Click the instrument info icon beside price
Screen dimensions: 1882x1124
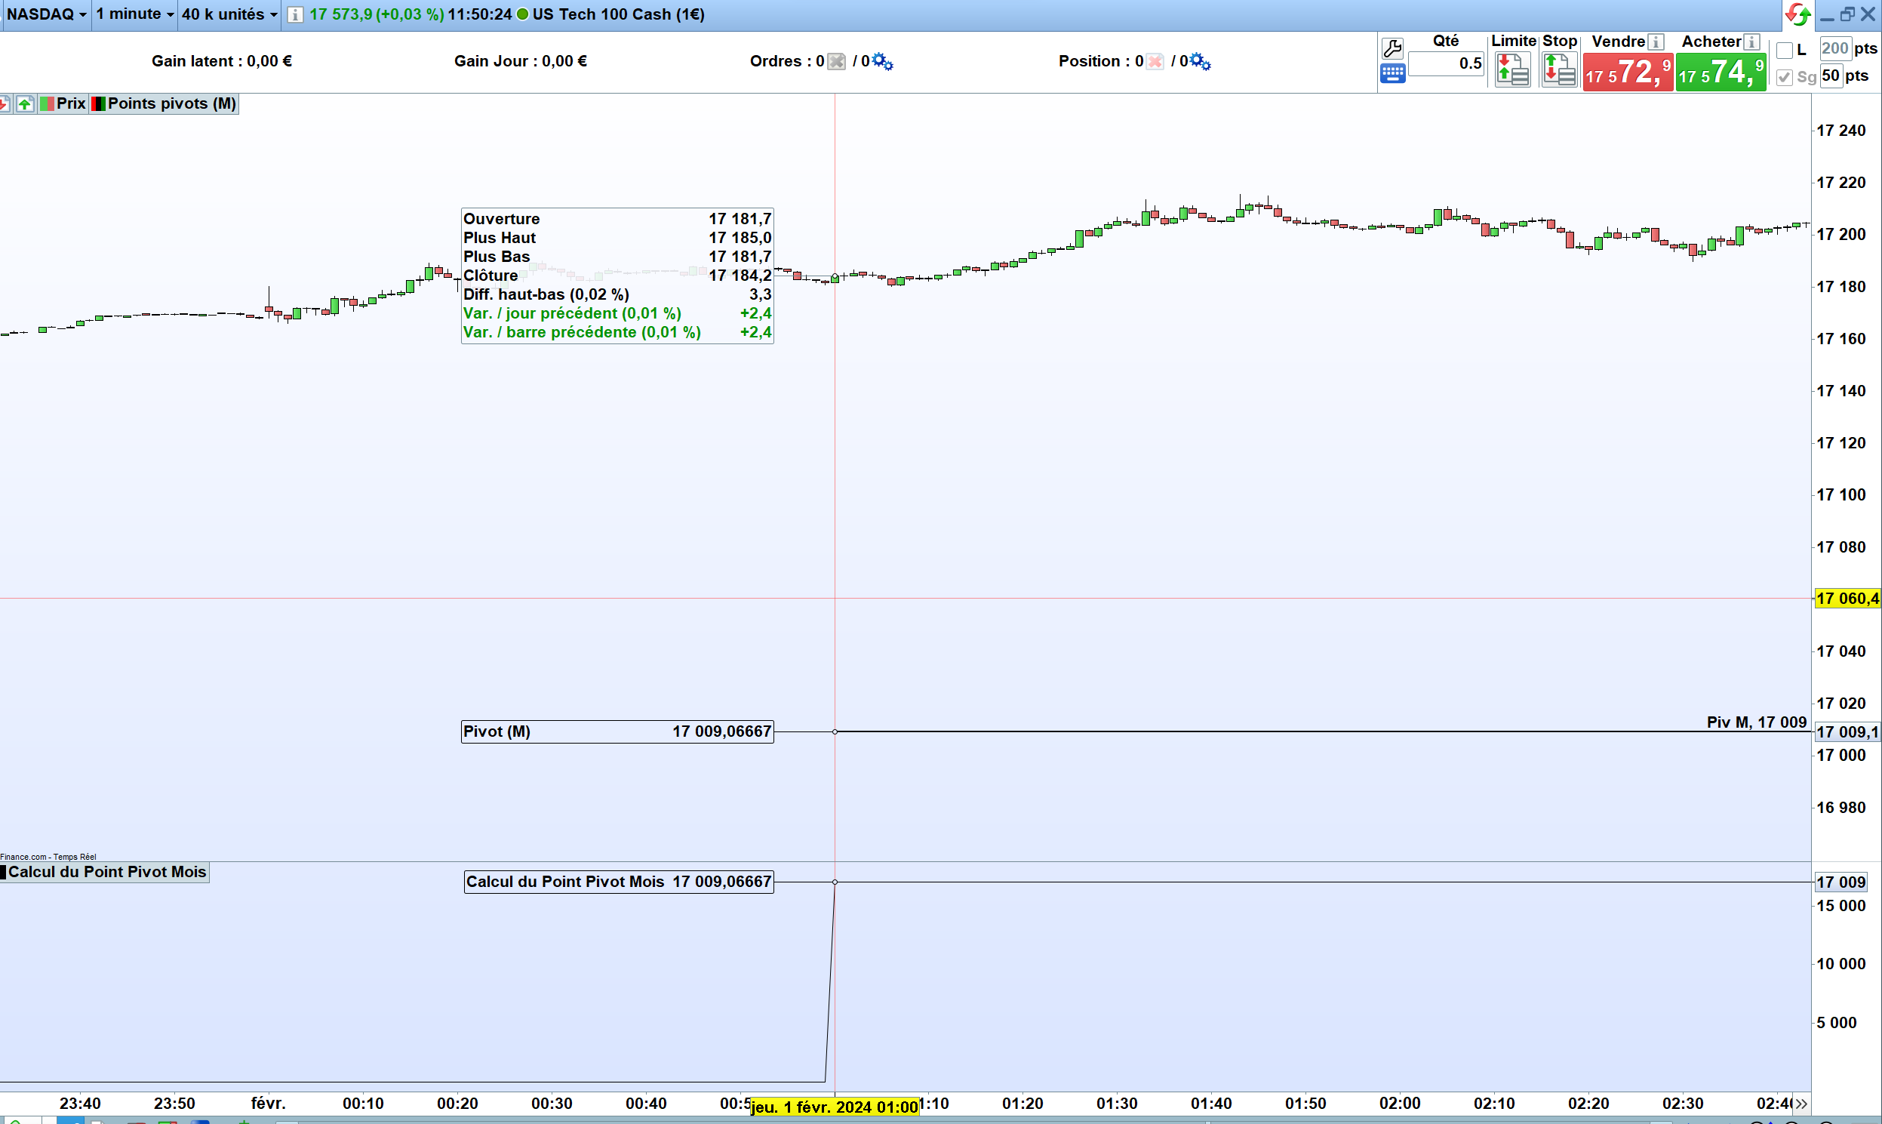point(295,14)
